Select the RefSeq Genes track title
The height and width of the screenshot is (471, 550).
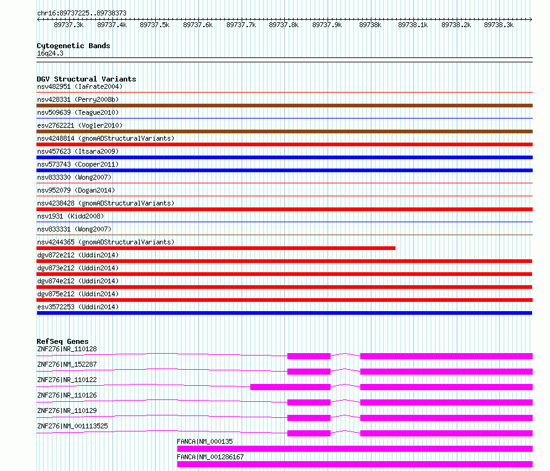[62, 341]
